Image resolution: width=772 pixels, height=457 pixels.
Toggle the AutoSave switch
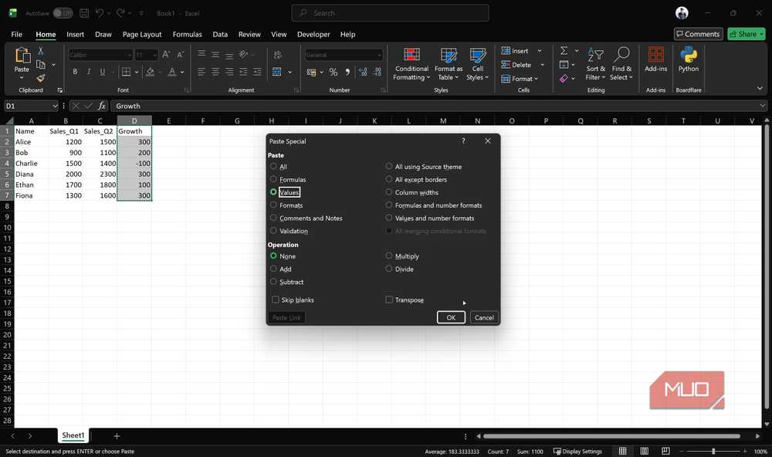click(x=63, y=13)
